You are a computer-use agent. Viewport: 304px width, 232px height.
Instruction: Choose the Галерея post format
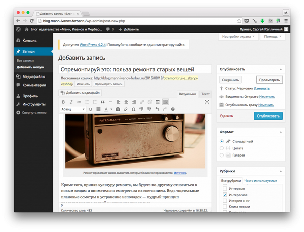[x=222, y=156]
